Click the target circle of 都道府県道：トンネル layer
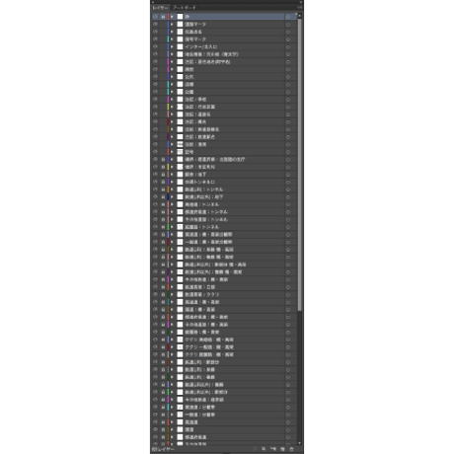Screen dimensions: 454x454 click(288, 212)
